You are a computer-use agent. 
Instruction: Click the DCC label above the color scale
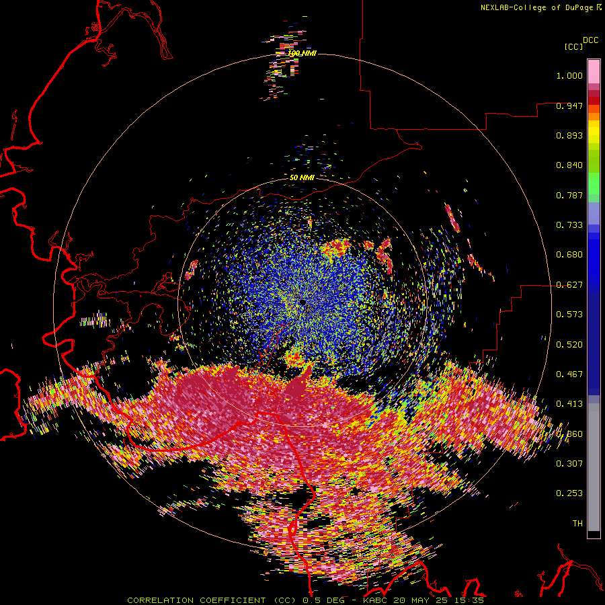(590, 40)
